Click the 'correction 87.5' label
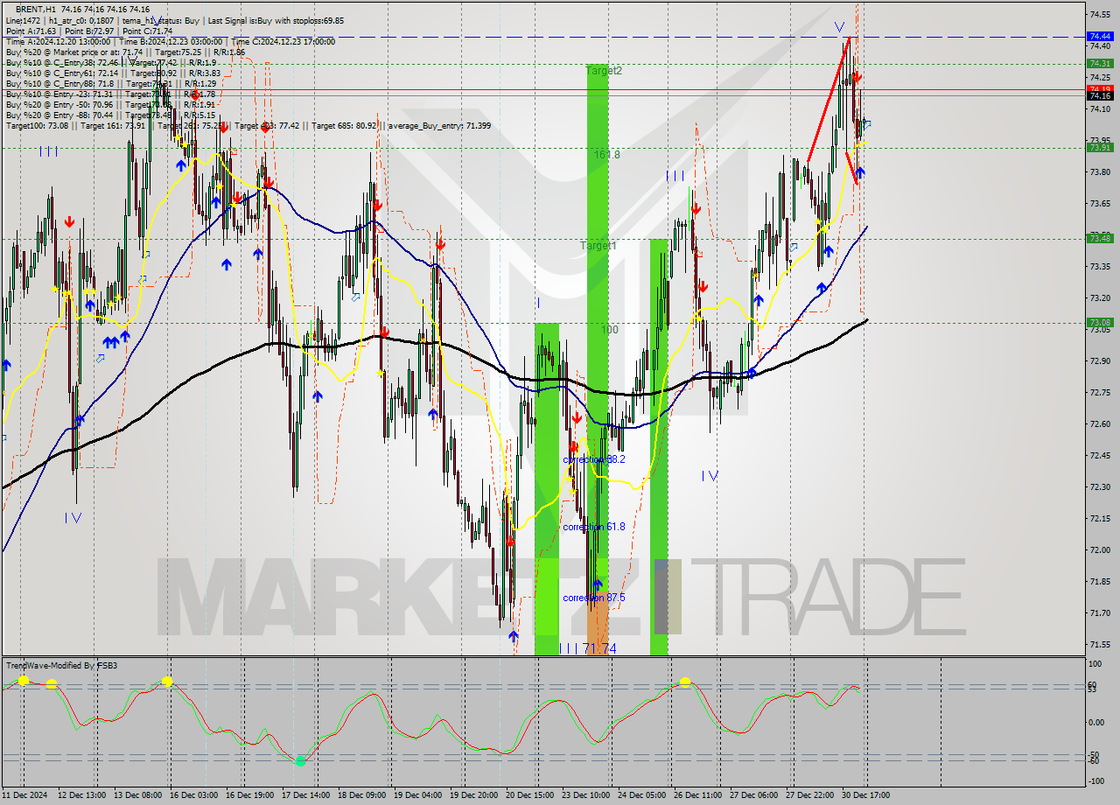The height and width of the screenshot is (805, 1120). coord(594,598)
